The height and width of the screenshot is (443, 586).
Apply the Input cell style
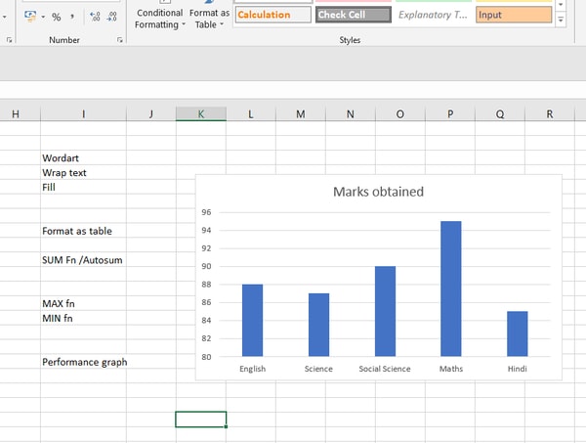click(x=514, y=15)
